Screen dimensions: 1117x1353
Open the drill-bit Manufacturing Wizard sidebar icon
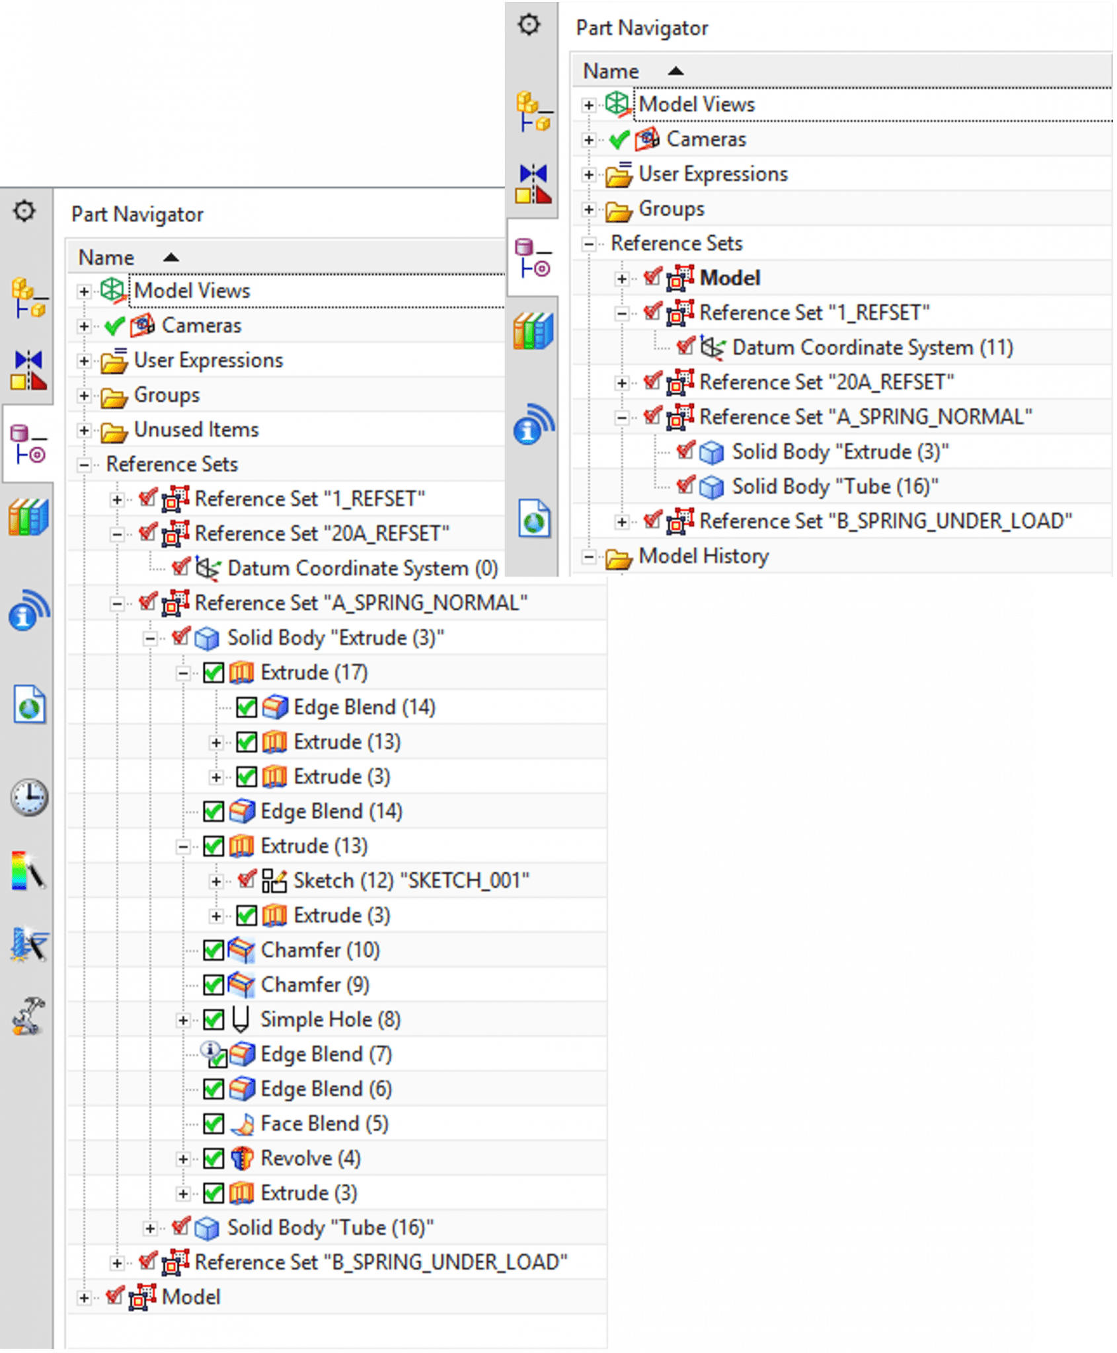point(28,943)
